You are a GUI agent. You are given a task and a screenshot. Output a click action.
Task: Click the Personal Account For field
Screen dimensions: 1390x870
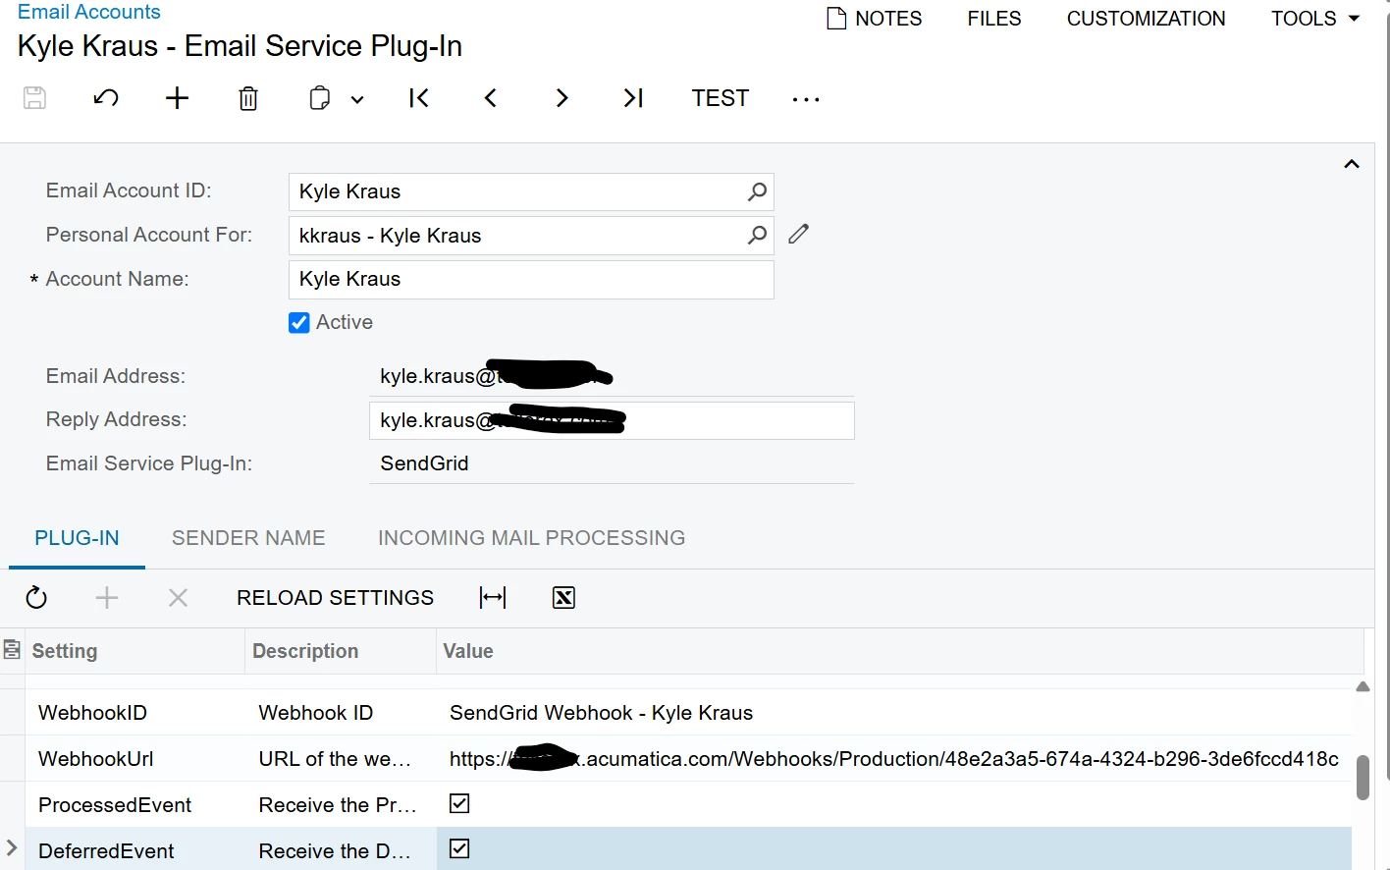pos(531,236)
